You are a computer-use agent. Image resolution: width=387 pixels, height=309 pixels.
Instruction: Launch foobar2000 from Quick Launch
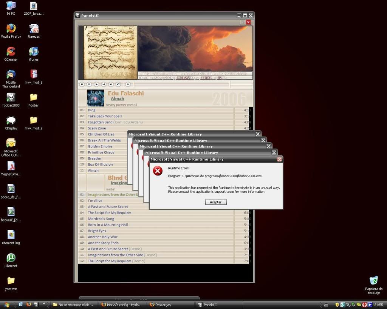pyautogui.click(x=36, y=304)
